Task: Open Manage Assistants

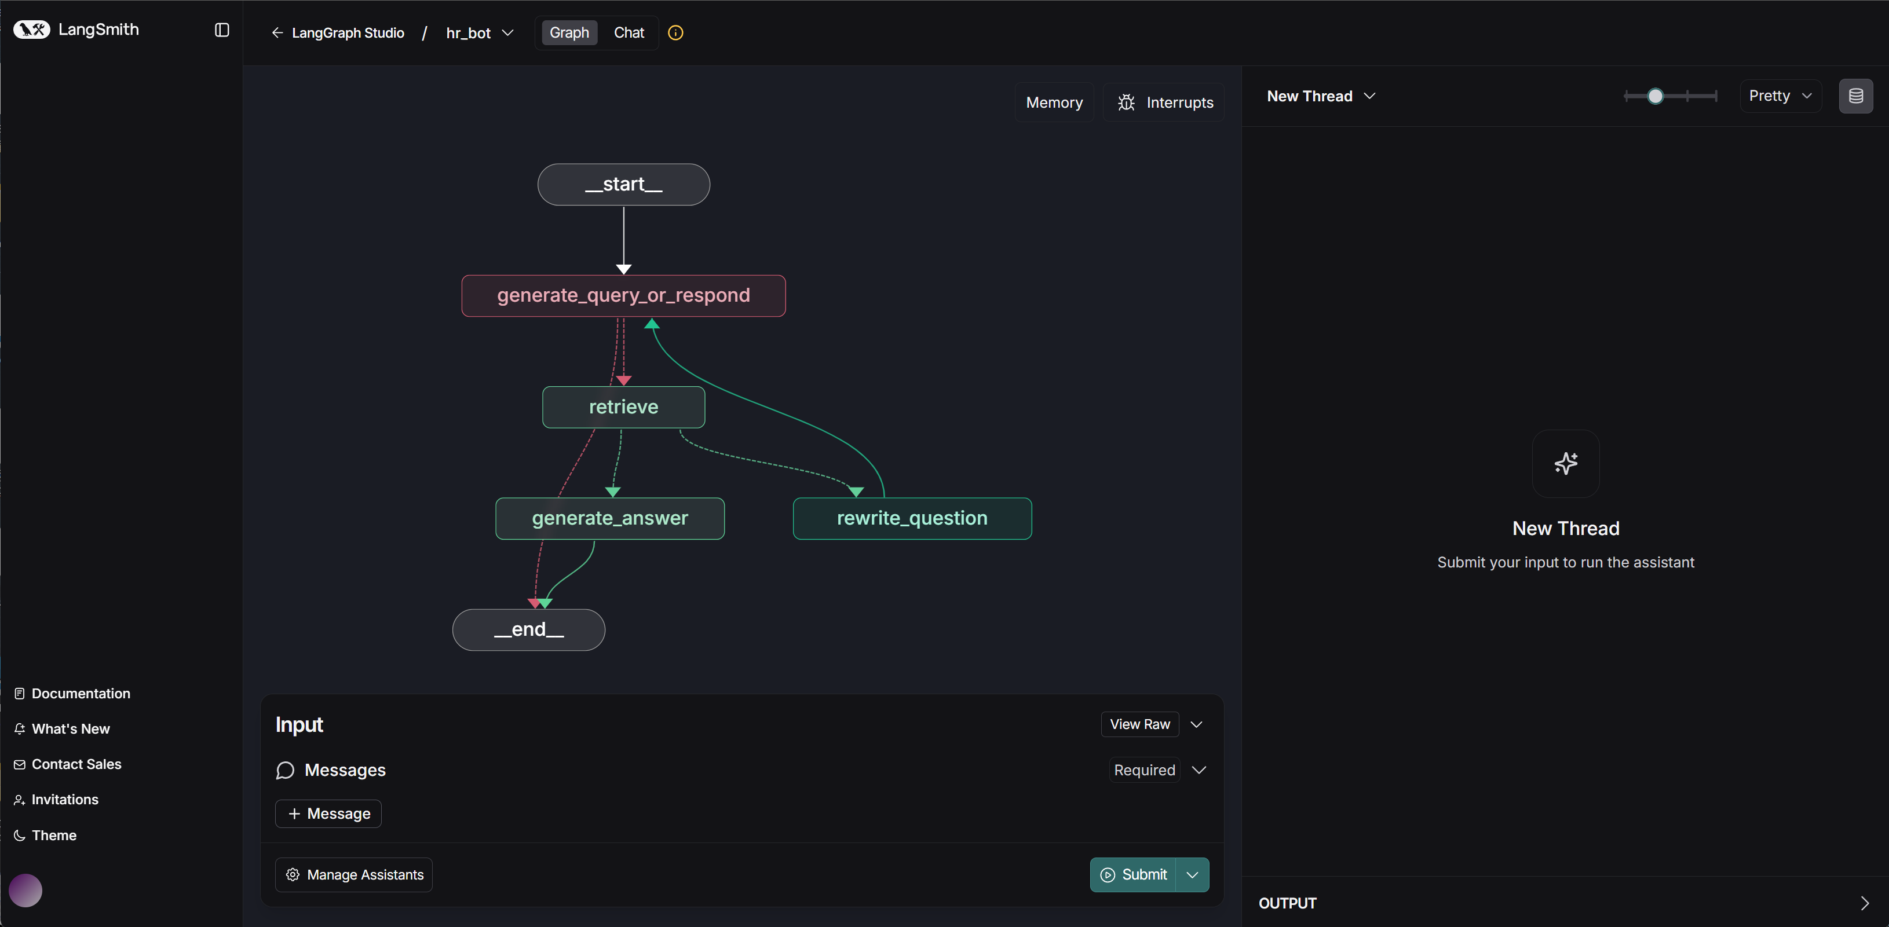Action: coord(353,875)
